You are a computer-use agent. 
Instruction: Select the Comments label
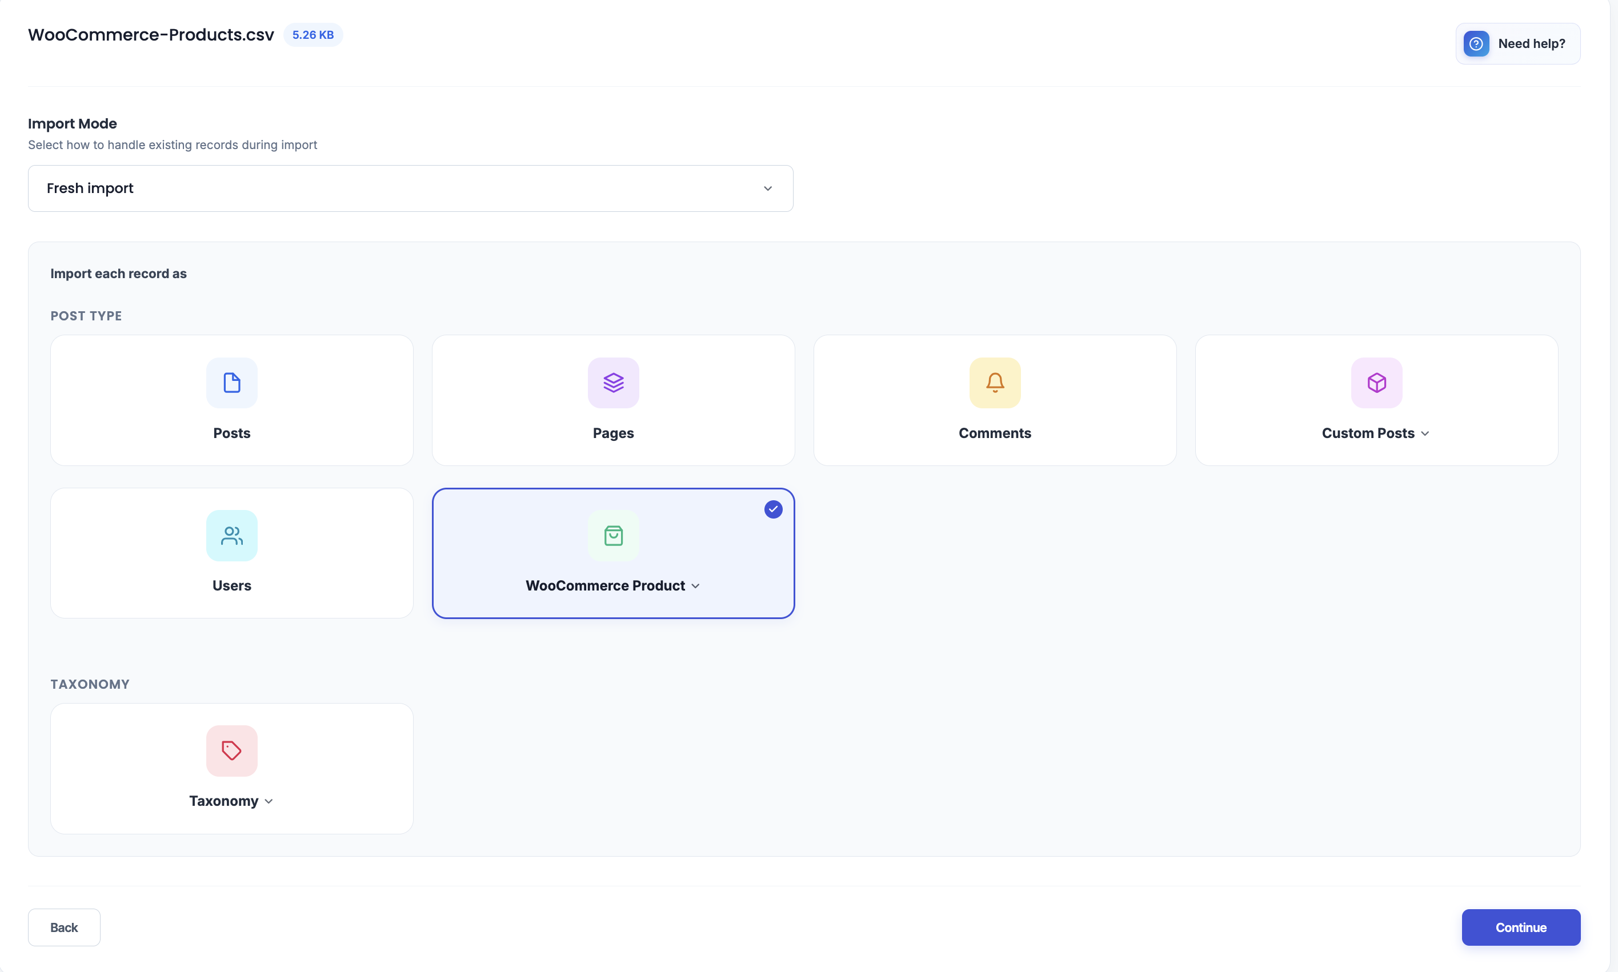click(994, 433)
